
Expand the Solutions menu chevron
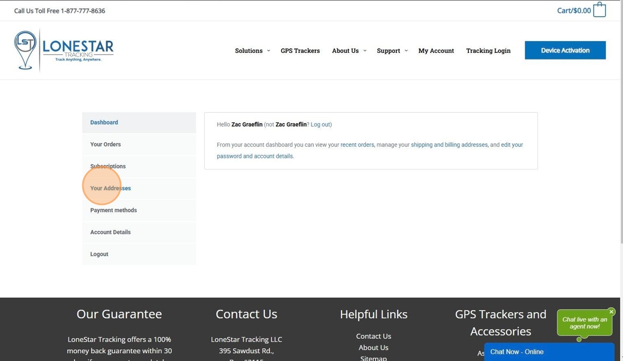tap(269, 51)
